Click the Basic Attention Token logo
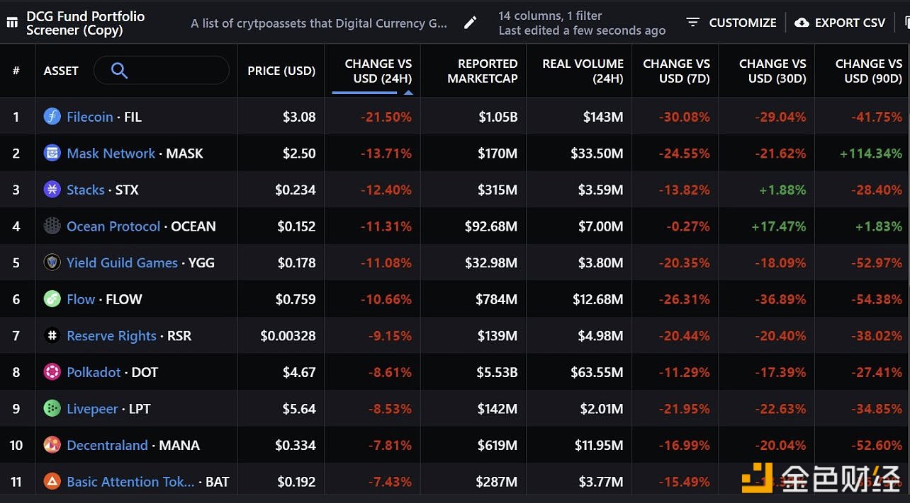The width and height of the screenshot is (910, 503). click(x=52, y=482)
